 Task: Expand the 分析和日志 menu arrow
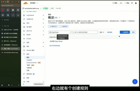click(43, 19)
